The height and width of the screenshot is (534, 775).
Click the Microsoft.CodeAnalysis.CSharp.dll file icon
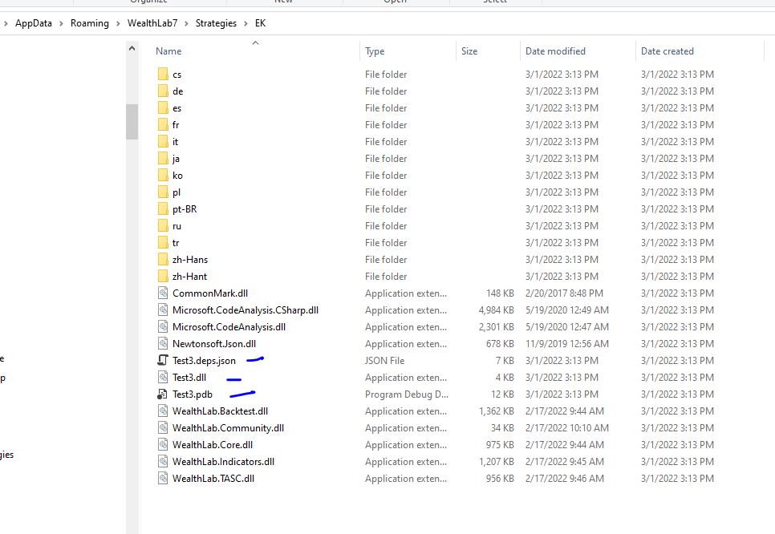pyautogui.click(x=163, y=309)
